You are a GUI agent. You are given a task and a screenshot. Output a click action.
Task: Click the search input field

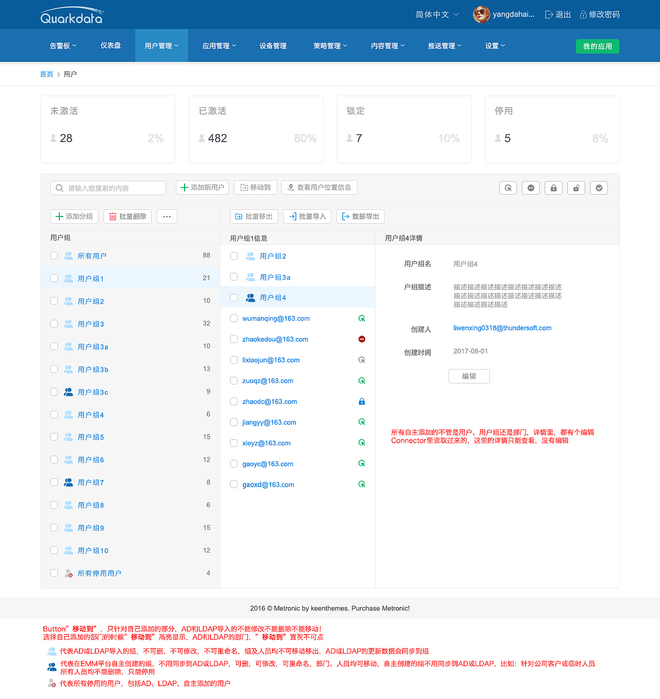point(108,188)
